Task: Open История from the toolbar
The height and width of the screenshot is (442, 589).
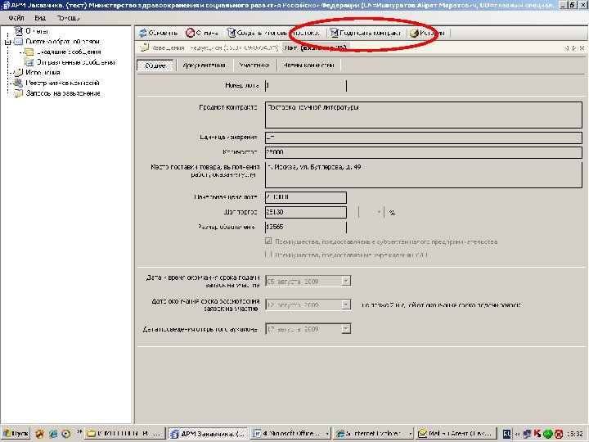Action: point(427,33)
